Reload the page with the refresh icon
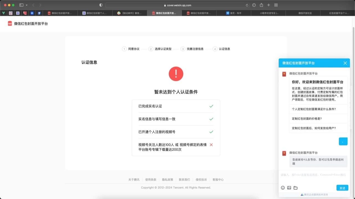The width and height of the screenshot is (355, 199). click(x=247, y=5)
